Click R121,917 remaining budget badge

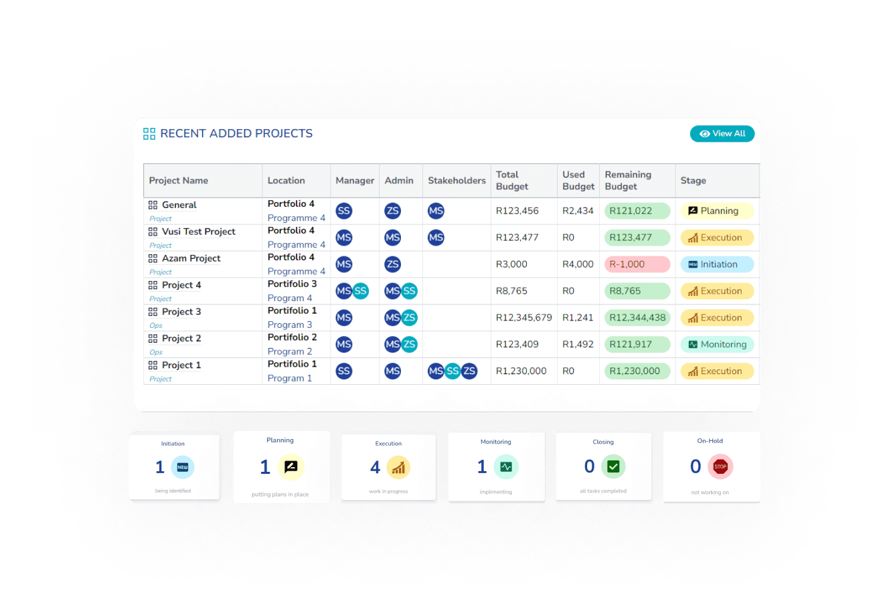point(637,345)
